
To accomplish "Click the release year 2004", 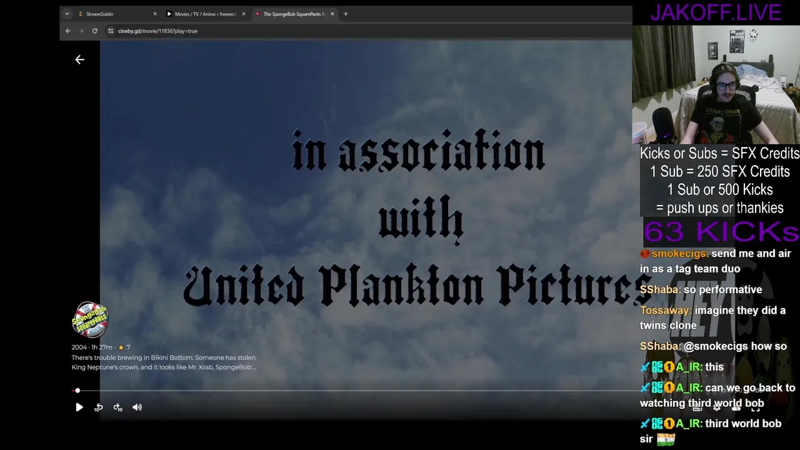I will pos(79,347).
